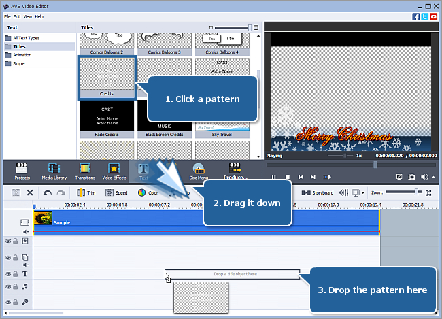Click the Produce button
The width and height of the screenshot is (442, 319).
tap(235, 171)
